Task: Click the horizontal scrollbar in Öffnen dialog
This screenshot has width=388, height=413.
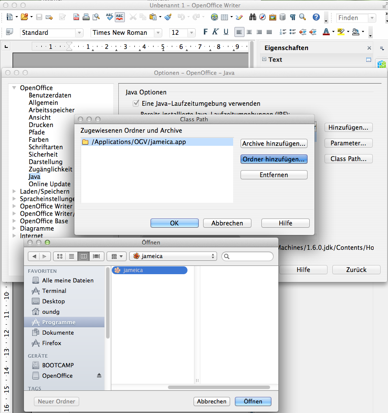Action: (219, 387)
